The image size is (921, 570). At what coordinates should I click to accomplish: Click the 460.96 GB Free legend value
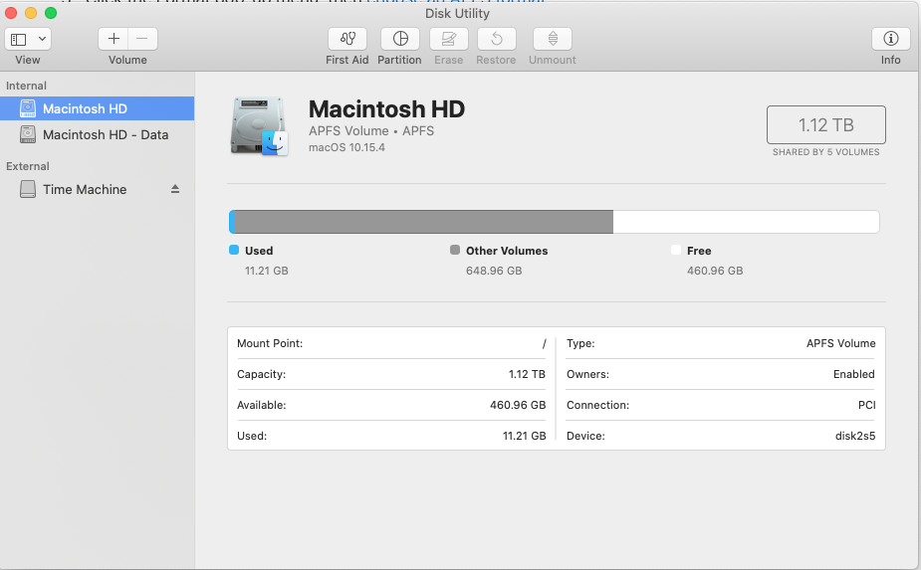[715, 271]
